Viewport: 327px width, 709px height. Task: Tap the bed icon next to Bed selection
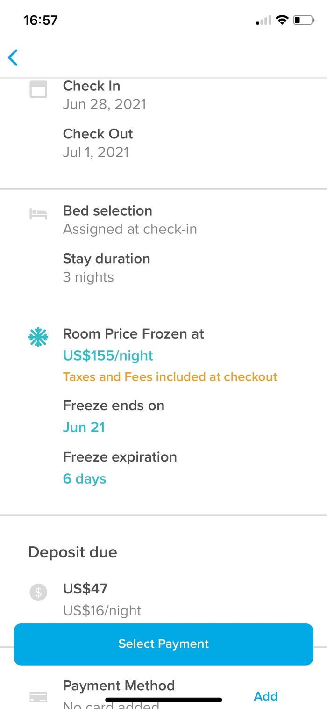pos(38,214)
